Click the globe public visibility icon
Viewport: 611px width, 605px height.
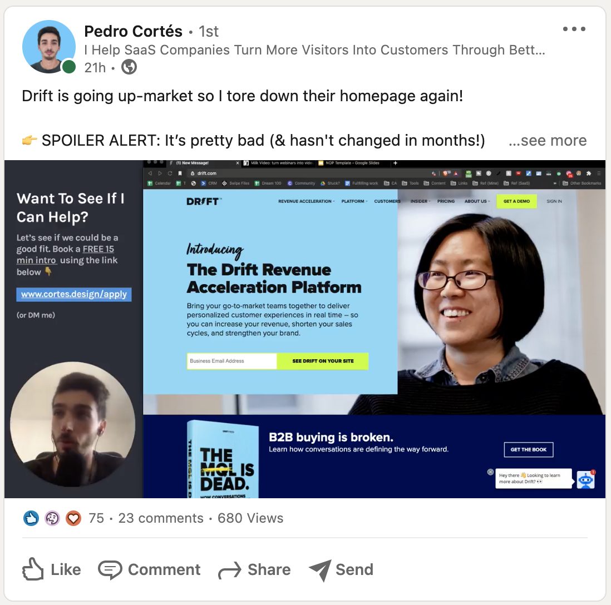point(129,67)
